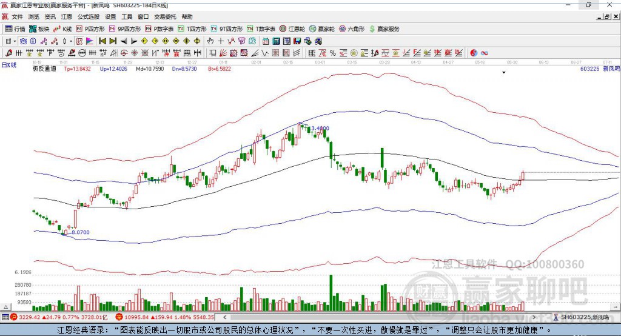This screenshot has height=336, width=621.
Task: Click the red-blue yin-yang icon
Action: [474, 53]
